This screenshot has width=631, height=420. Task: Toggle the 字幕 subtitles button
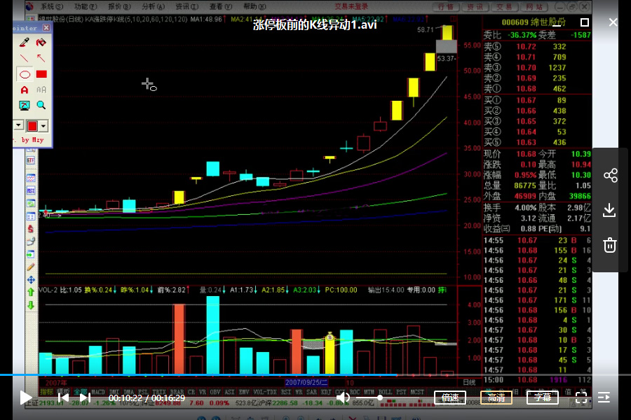click(543, 398)
